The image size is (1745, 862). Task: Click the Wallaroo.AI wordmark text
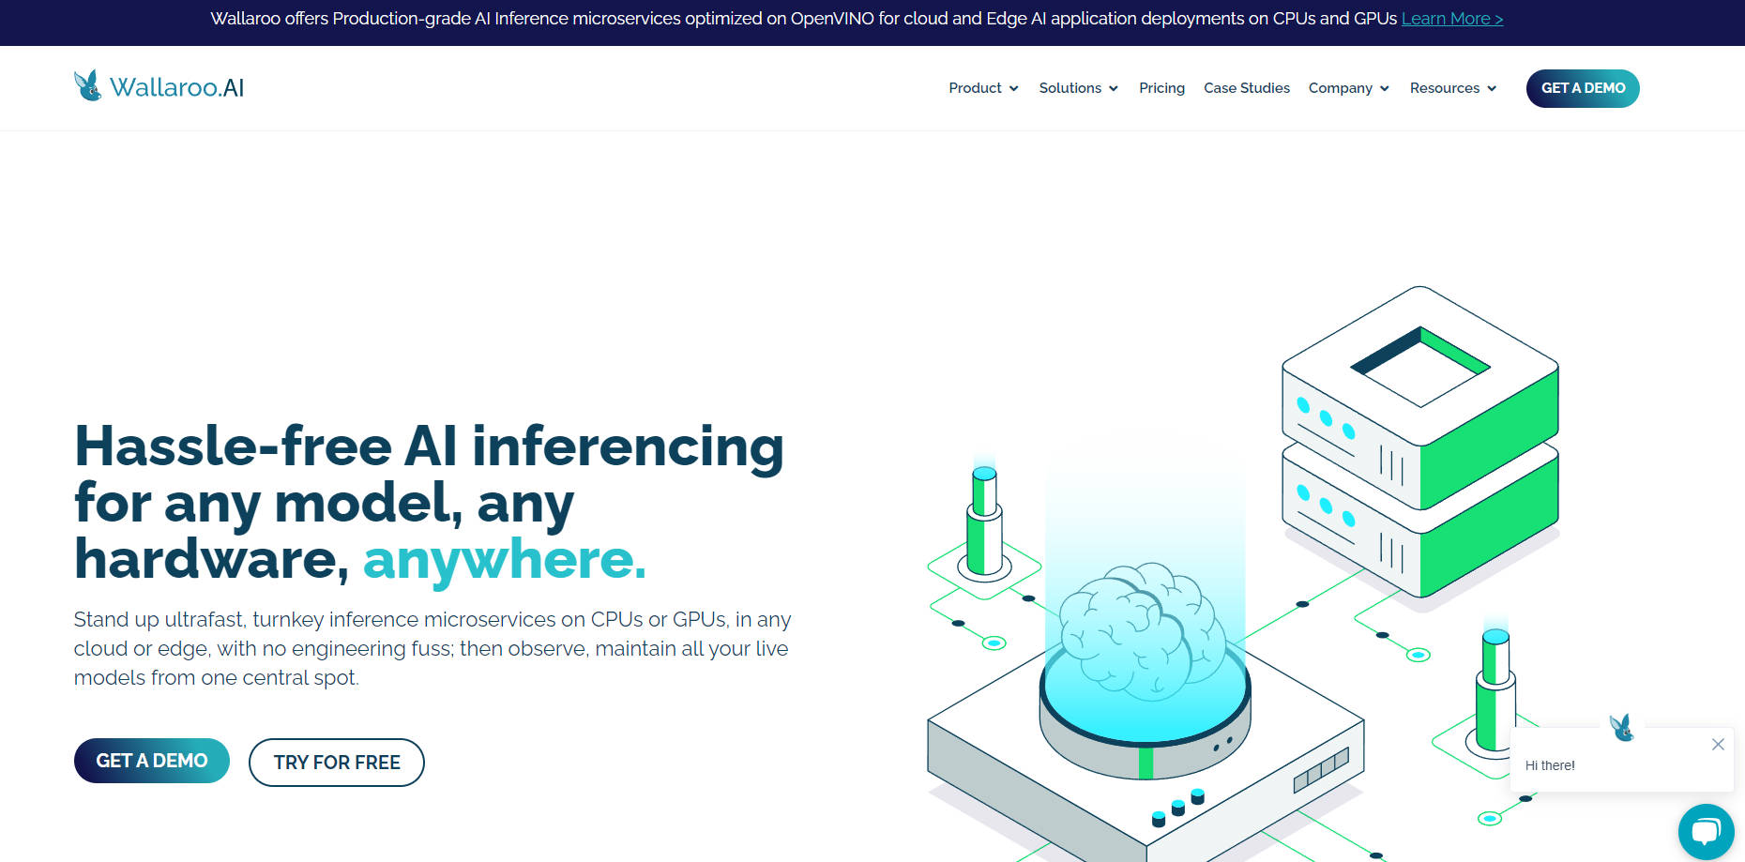pos(176,87)
